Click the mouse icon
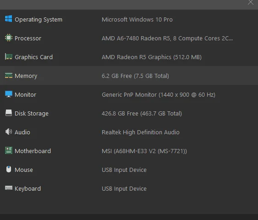 click(9, 169)
